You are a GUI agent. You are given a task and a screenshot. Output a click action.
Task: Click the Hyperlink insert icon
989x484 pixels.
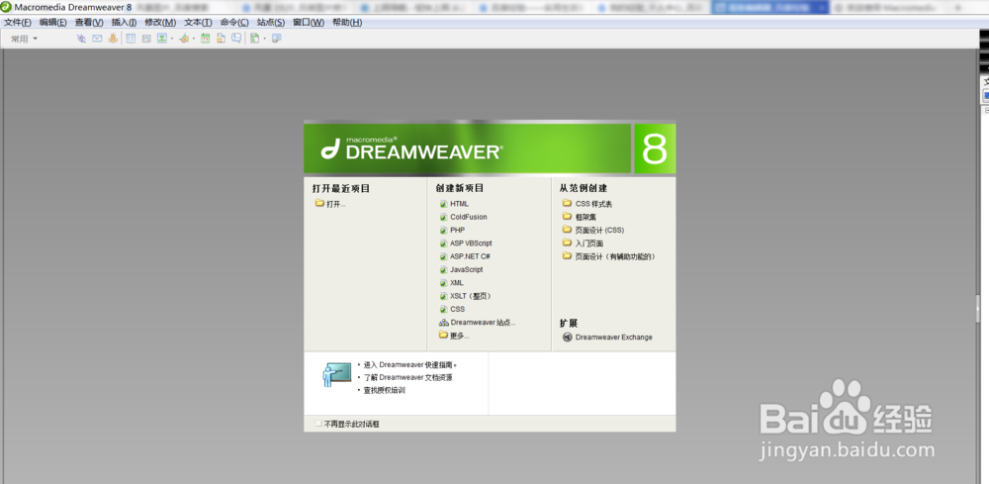point(81,39)
